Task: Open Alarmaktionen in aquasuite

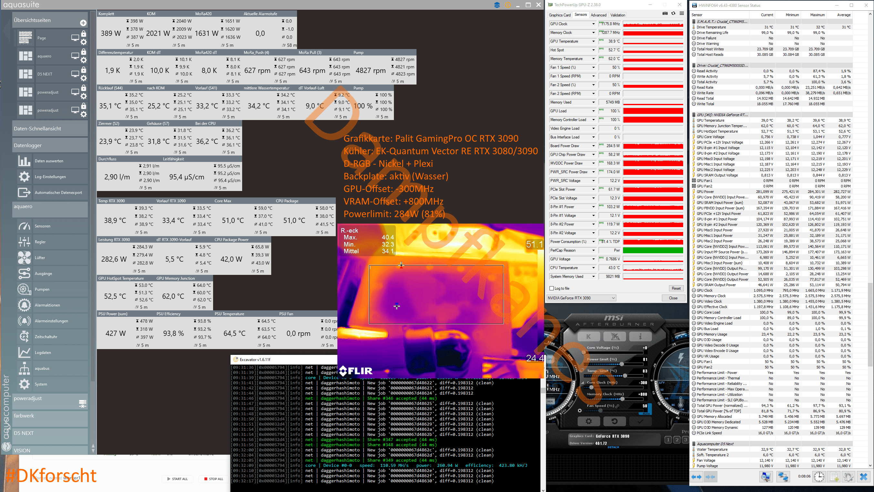Action: tap(52, 305)
